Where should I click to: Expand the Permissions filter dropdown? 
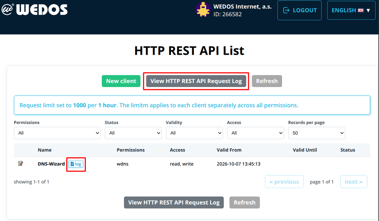pos(57,133)
